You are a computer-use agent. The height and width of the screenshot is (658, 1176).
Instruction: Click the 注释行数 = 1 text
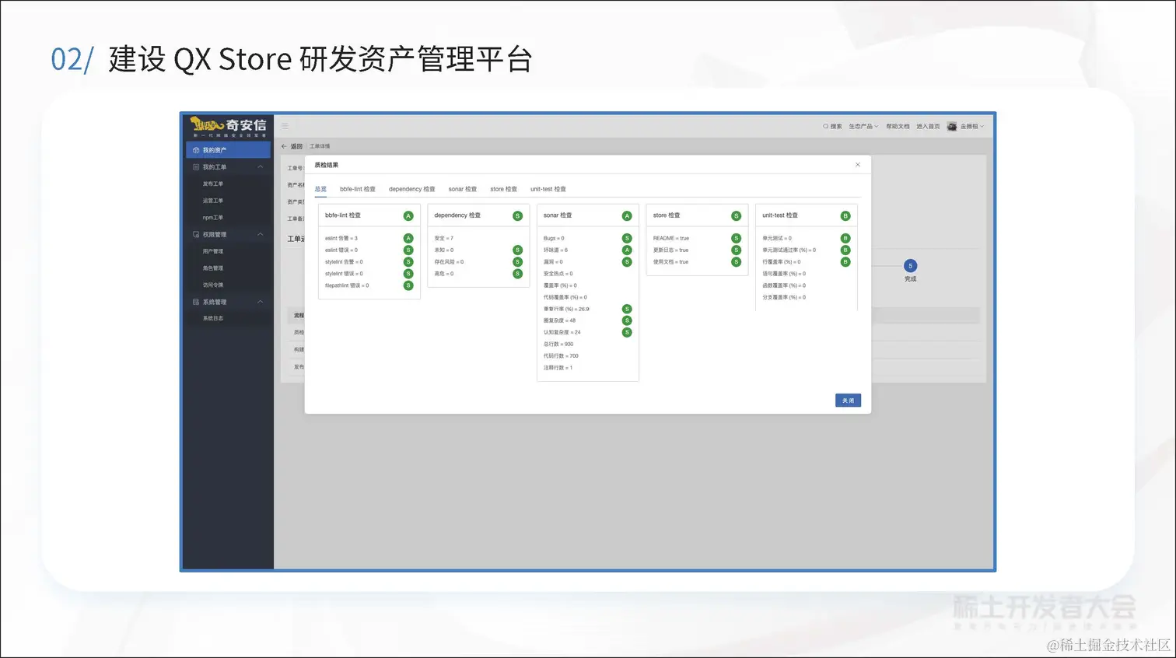tap(558, 367)
